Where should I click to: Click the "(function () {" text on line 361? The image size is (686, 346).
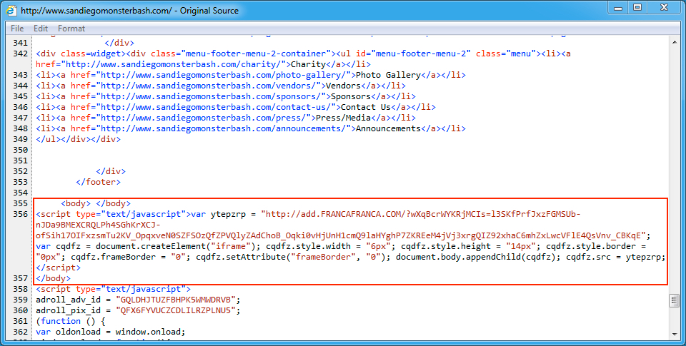71,321
